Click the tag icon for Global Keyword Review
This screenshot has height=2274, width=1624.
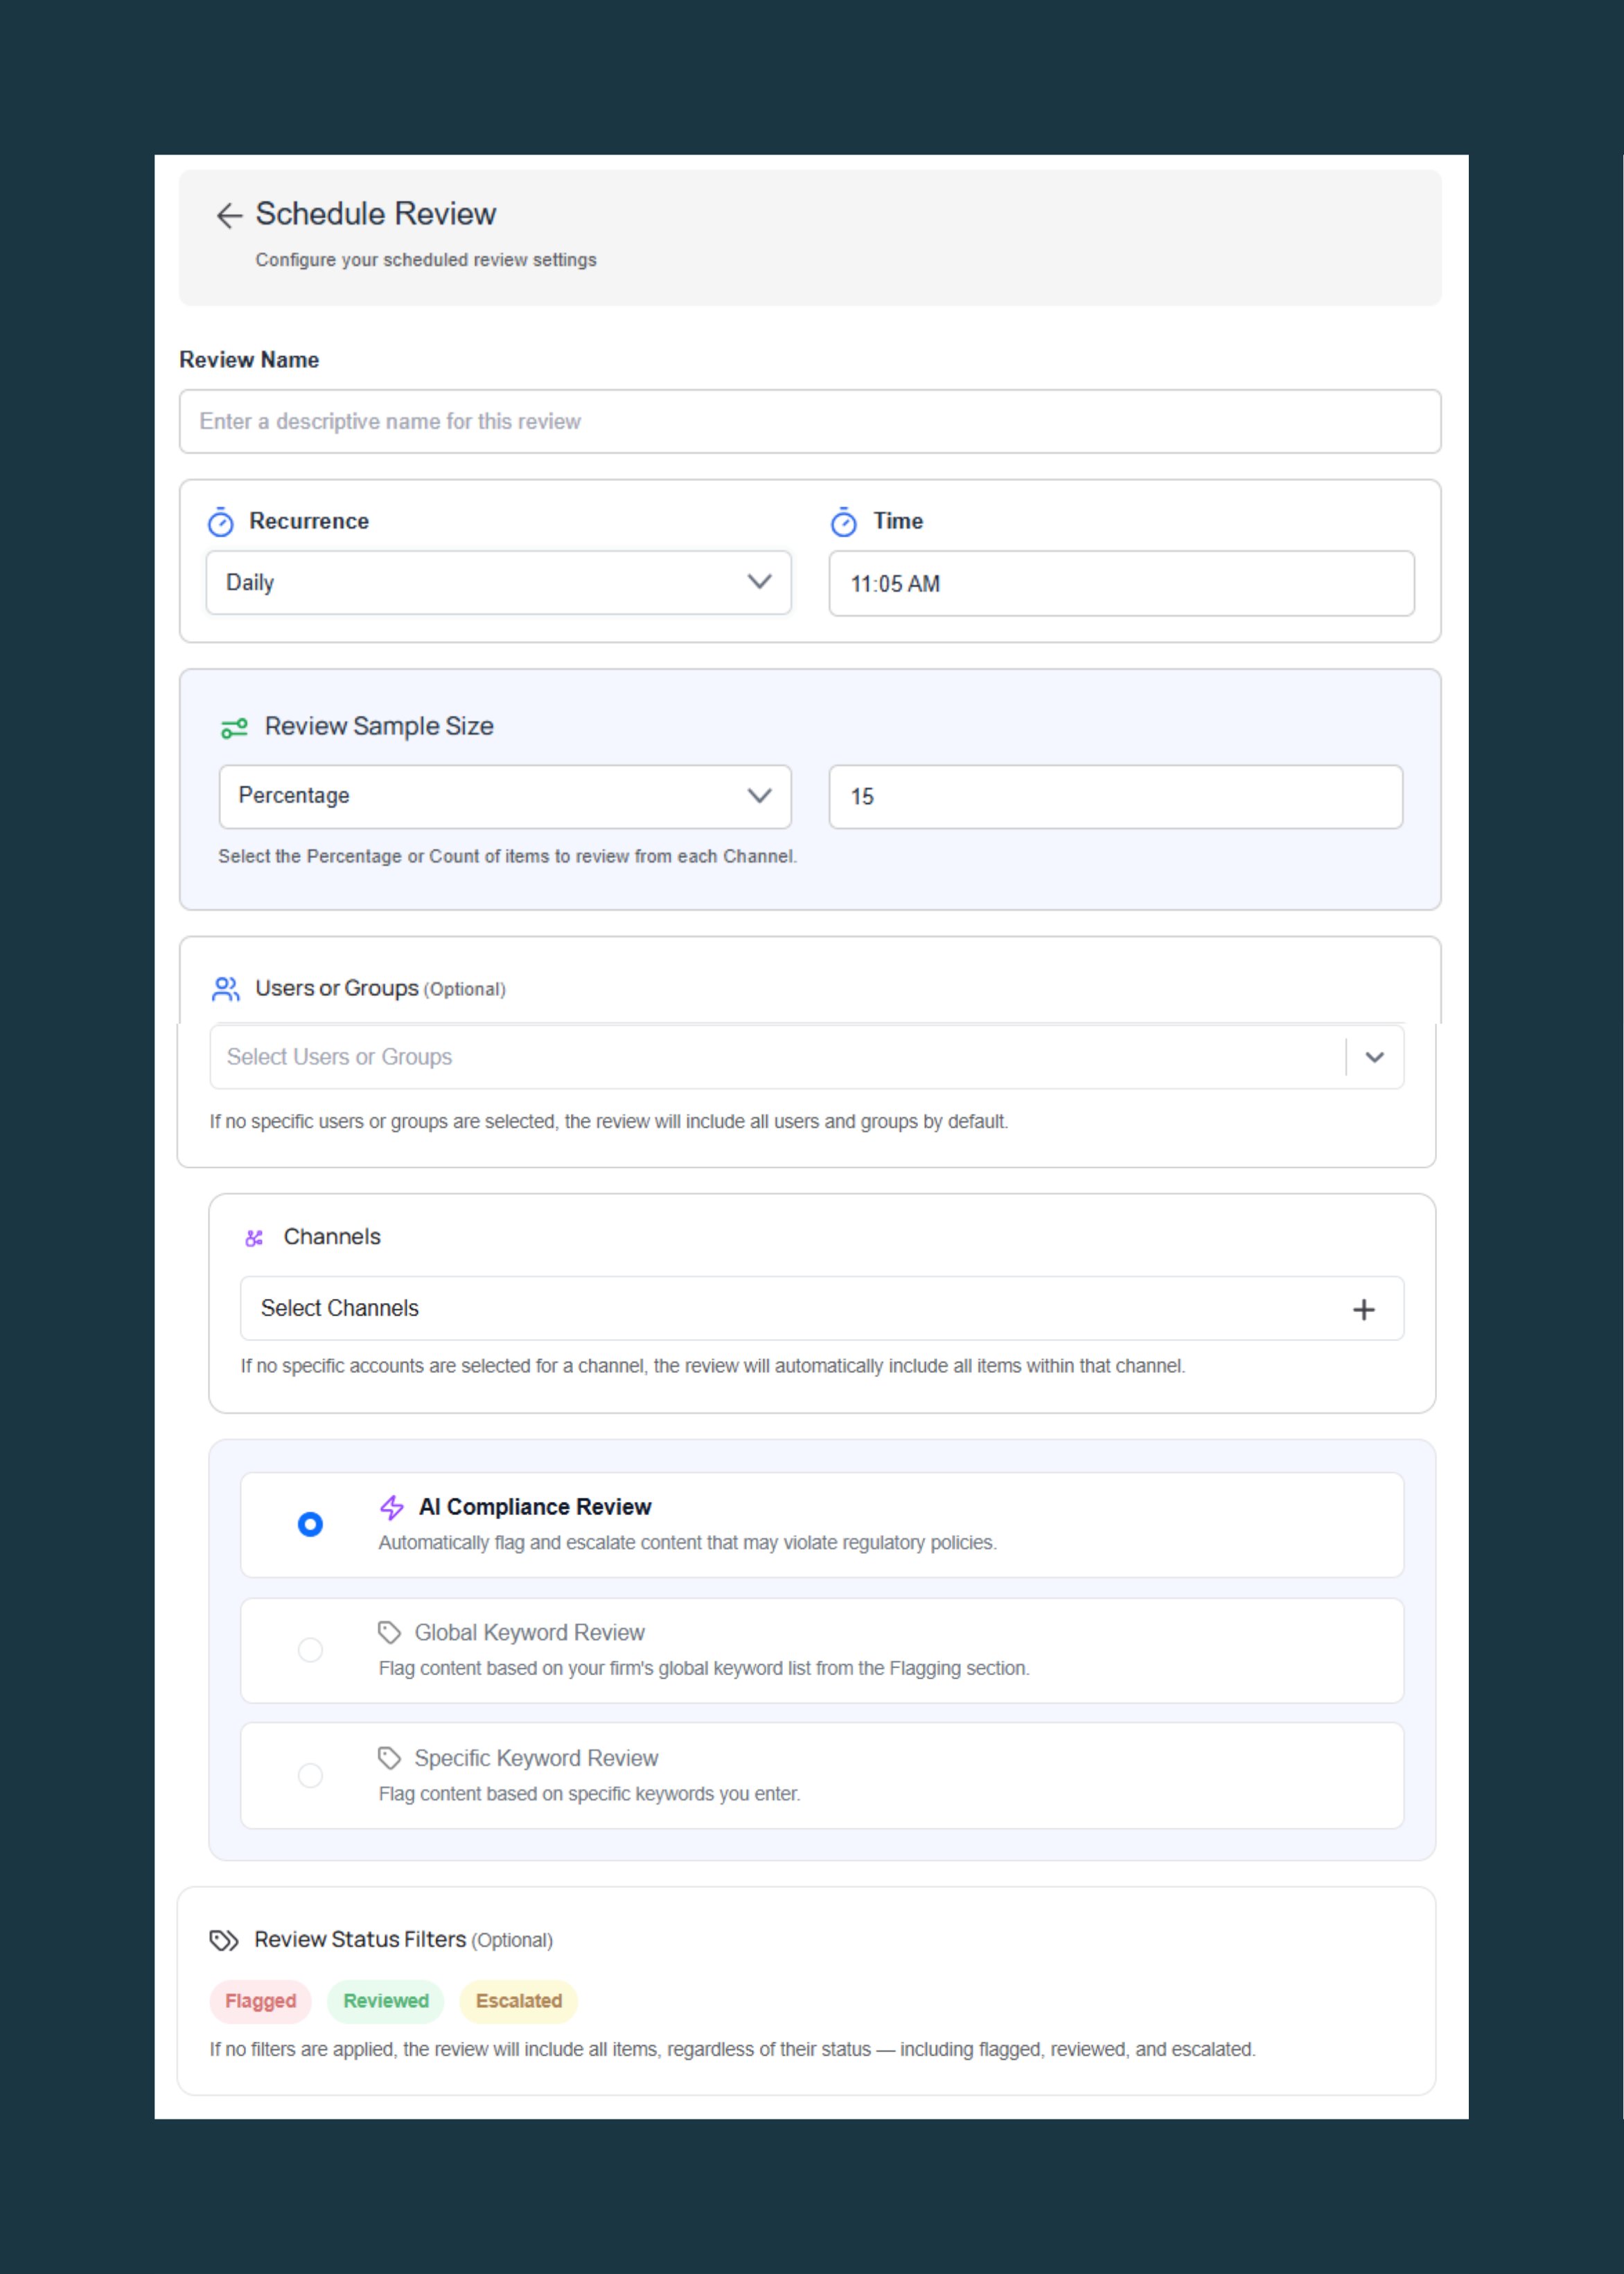[389, 1633]
